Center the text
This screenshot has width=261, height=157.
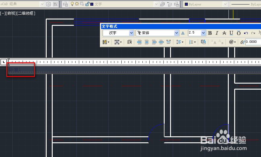[x=147, y=42]
